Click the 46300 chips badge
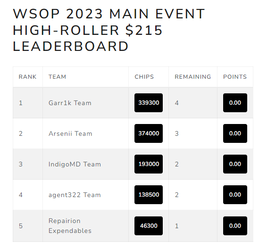This screenshot has width=259, height=248. (x=149, y=226)
